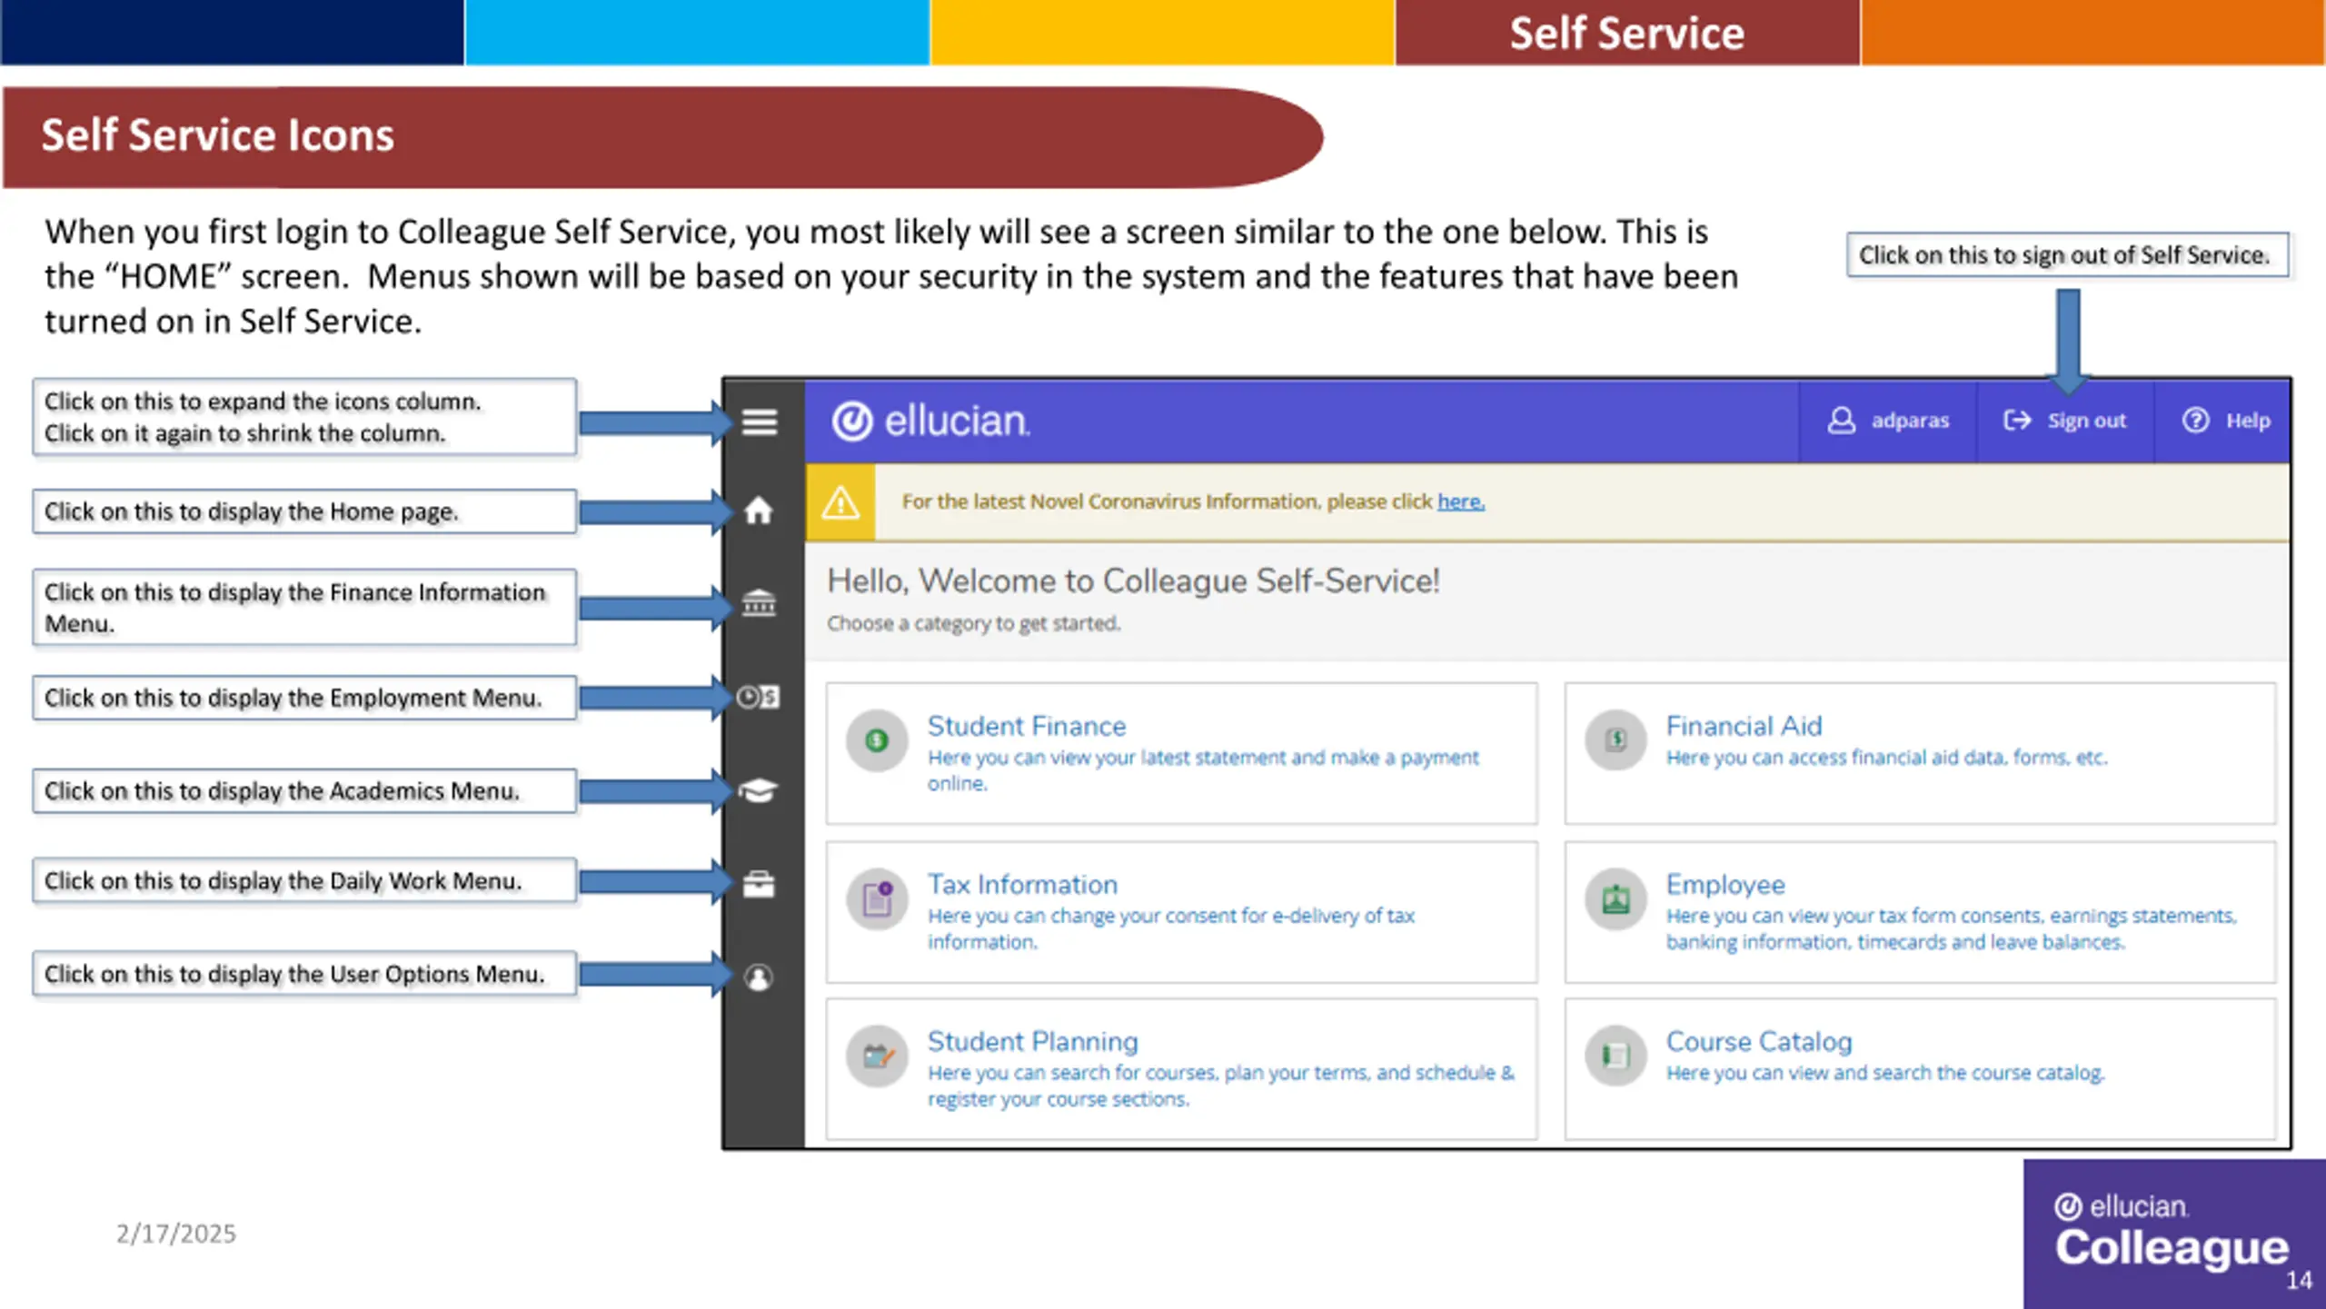The height and width of the screenshot is (1309, 2326).
Task: Open the Financial Aid link
Action: click(1744, 726)
